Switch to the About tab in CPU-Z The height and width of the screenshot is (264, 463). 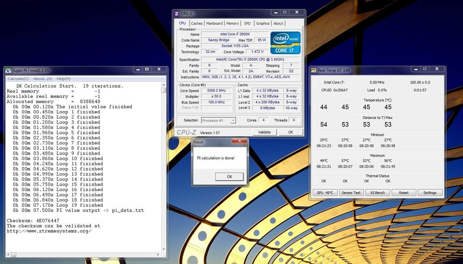278,23
